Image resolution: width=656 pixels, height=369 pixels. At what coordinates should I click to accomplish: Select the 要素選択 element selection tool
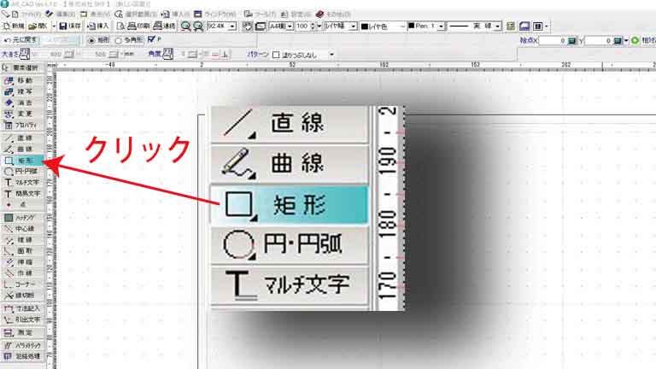tap(22, 67)
